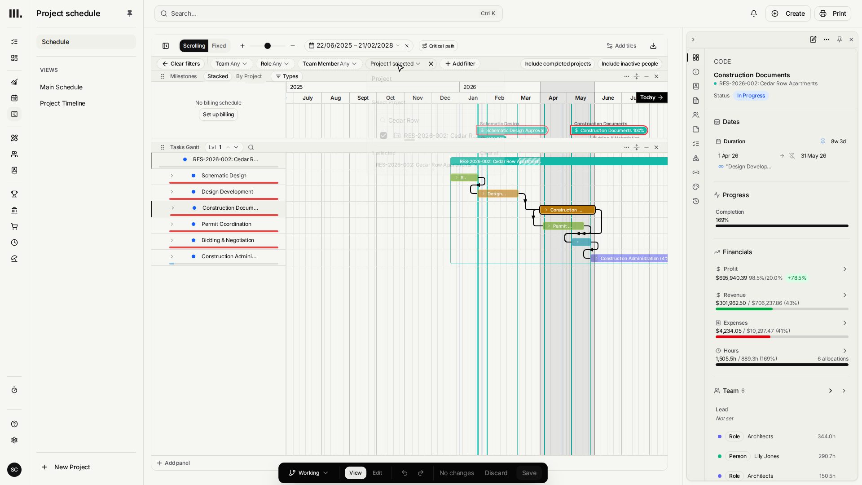
Task: Switch timeline to Fixed mode
Action: [219, 46]
